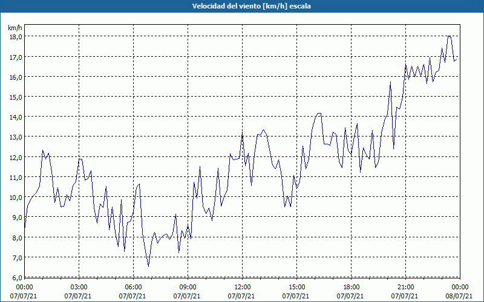Select the 12,0 y-axis value
Viewport: 484px width, 302px height.
[16, 158]
